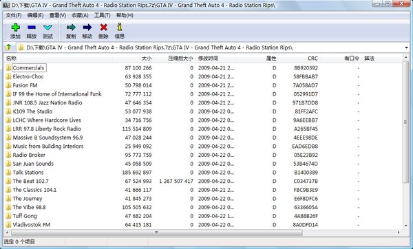Click CRC value 8A0DFD14

pos(306,225)
